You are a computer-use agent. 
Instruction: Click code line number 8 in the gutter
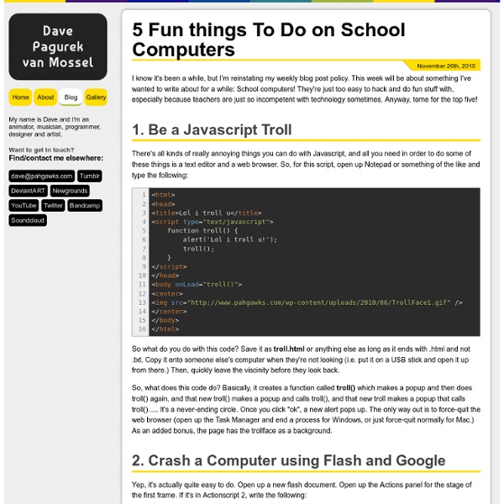click(x=144, y=258)
